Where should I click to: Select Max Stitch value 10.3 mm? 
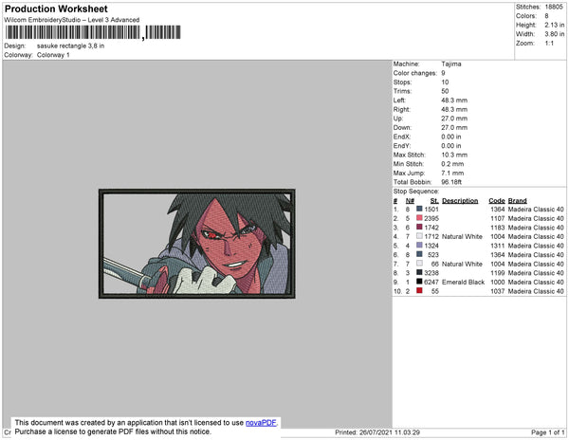click(454, 155)
